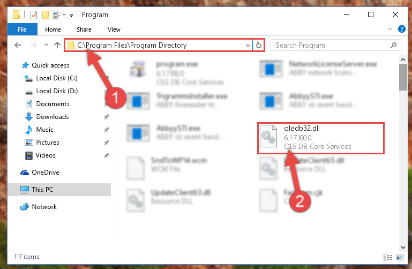Open Customize Quick Access Toolbar dropdown
Image resolution: width=412 pixels, height=269 pixels.
(71, 15)
